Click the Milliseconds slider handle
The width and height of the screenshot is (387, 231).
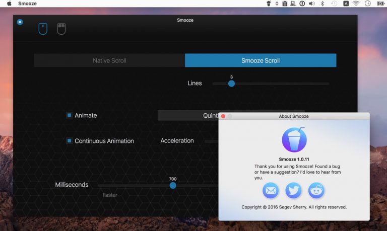(x=173, y=185)
